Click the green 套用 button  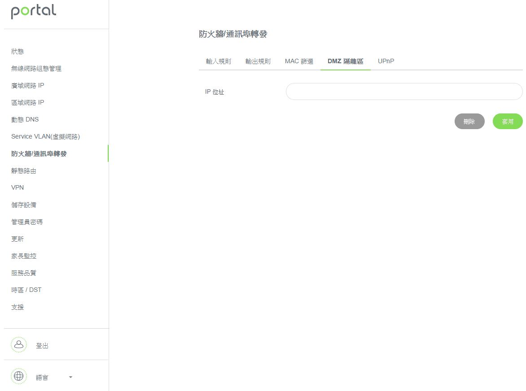tap(508, 121)
